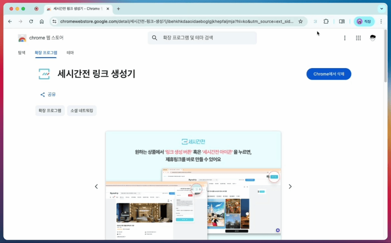Reload the current page

pos(31,22)
